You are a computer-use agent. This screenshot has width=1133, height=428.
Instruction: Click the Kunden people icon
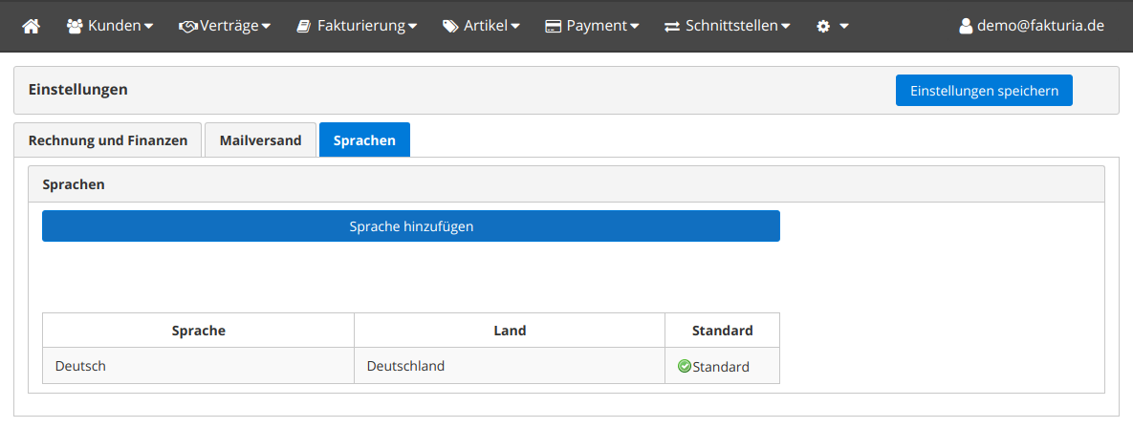[x=75, y=27]
